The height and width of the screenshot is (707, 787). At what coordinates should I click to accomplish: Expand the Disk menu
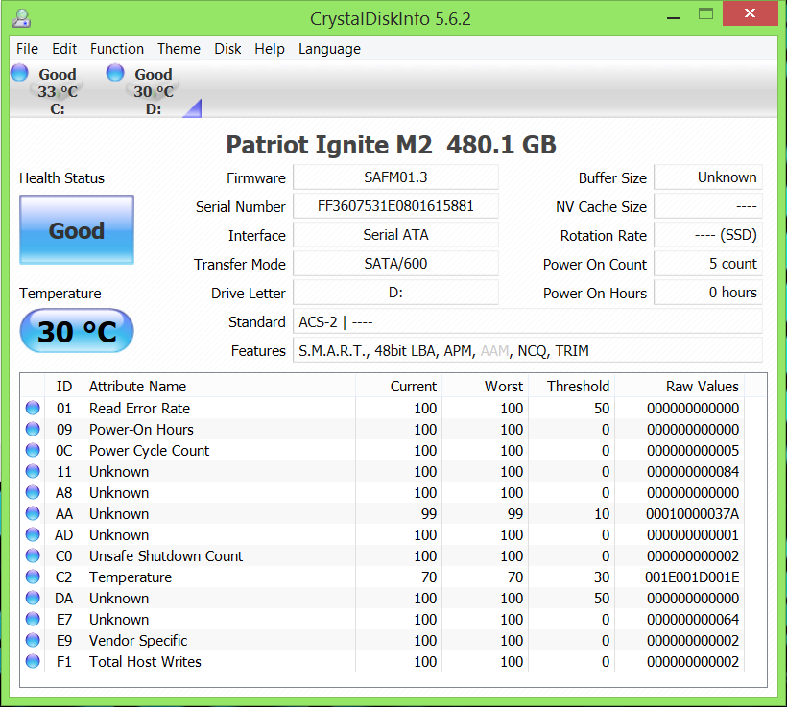(227, 49)
